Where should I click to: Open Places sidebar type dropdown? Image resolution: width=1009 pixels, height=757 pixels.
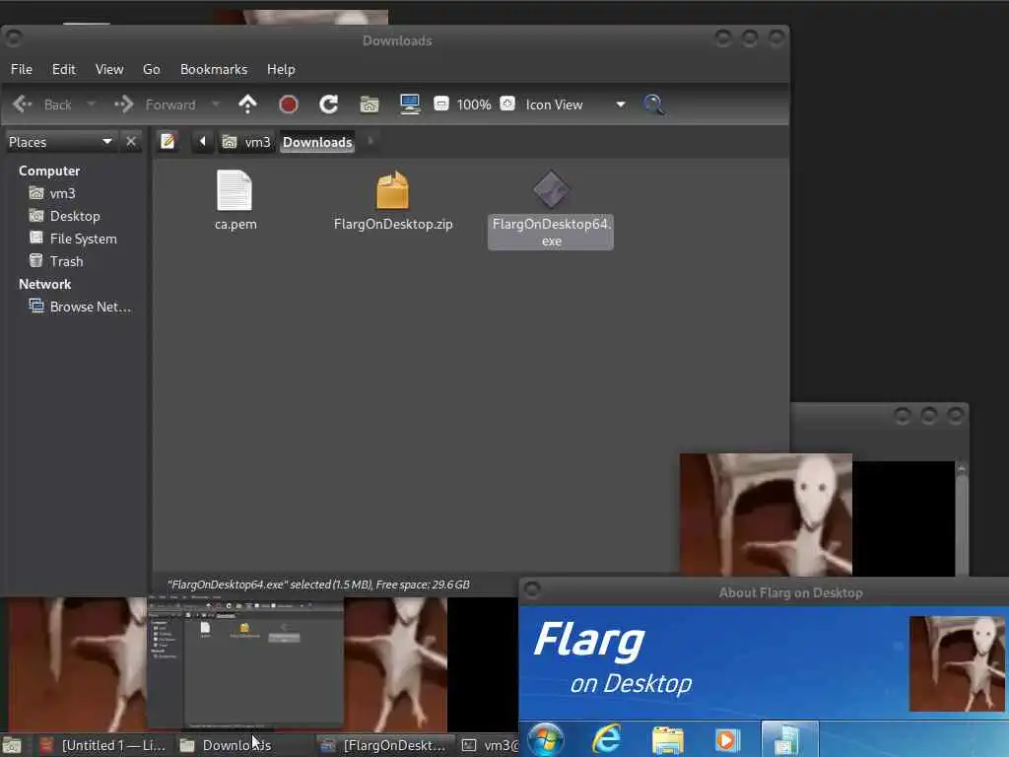coord(60,142)
